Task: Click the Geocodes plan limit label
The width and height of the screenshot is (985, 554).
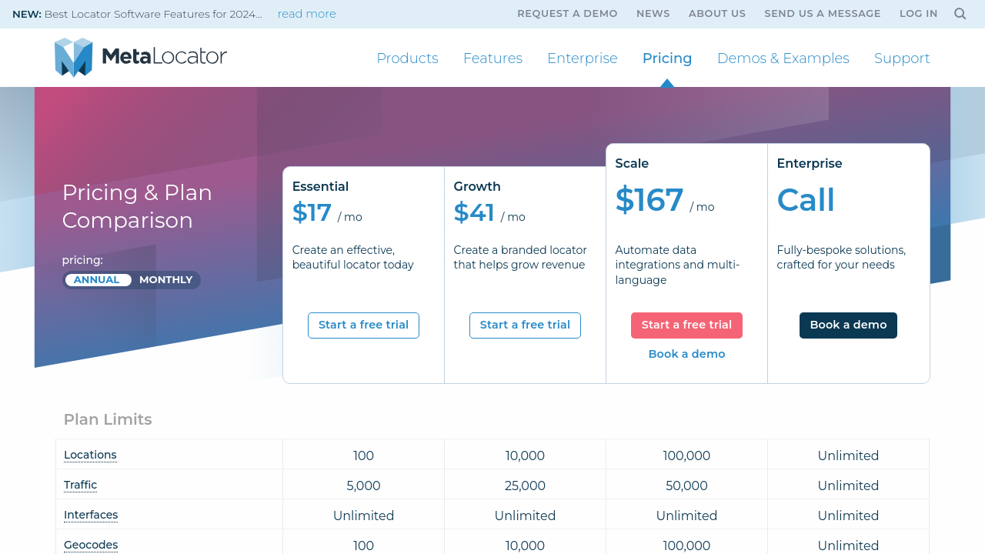Action: pyautogui.click(x=91, y=545)
